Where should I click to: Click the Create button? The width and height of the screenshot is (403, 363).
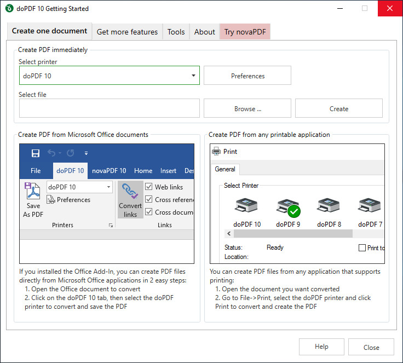339,108
